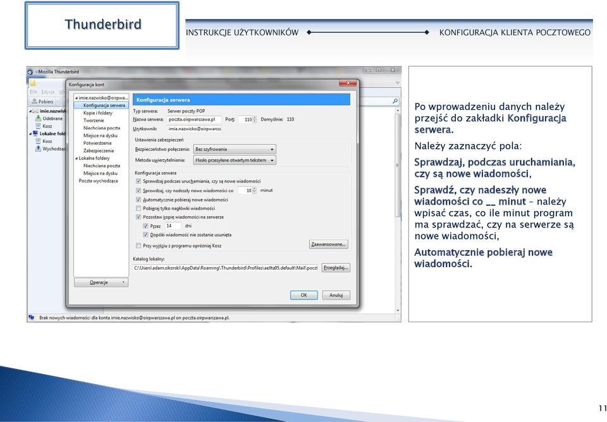
Task: Click the Port value field
Action: click(x=245, y=119)
